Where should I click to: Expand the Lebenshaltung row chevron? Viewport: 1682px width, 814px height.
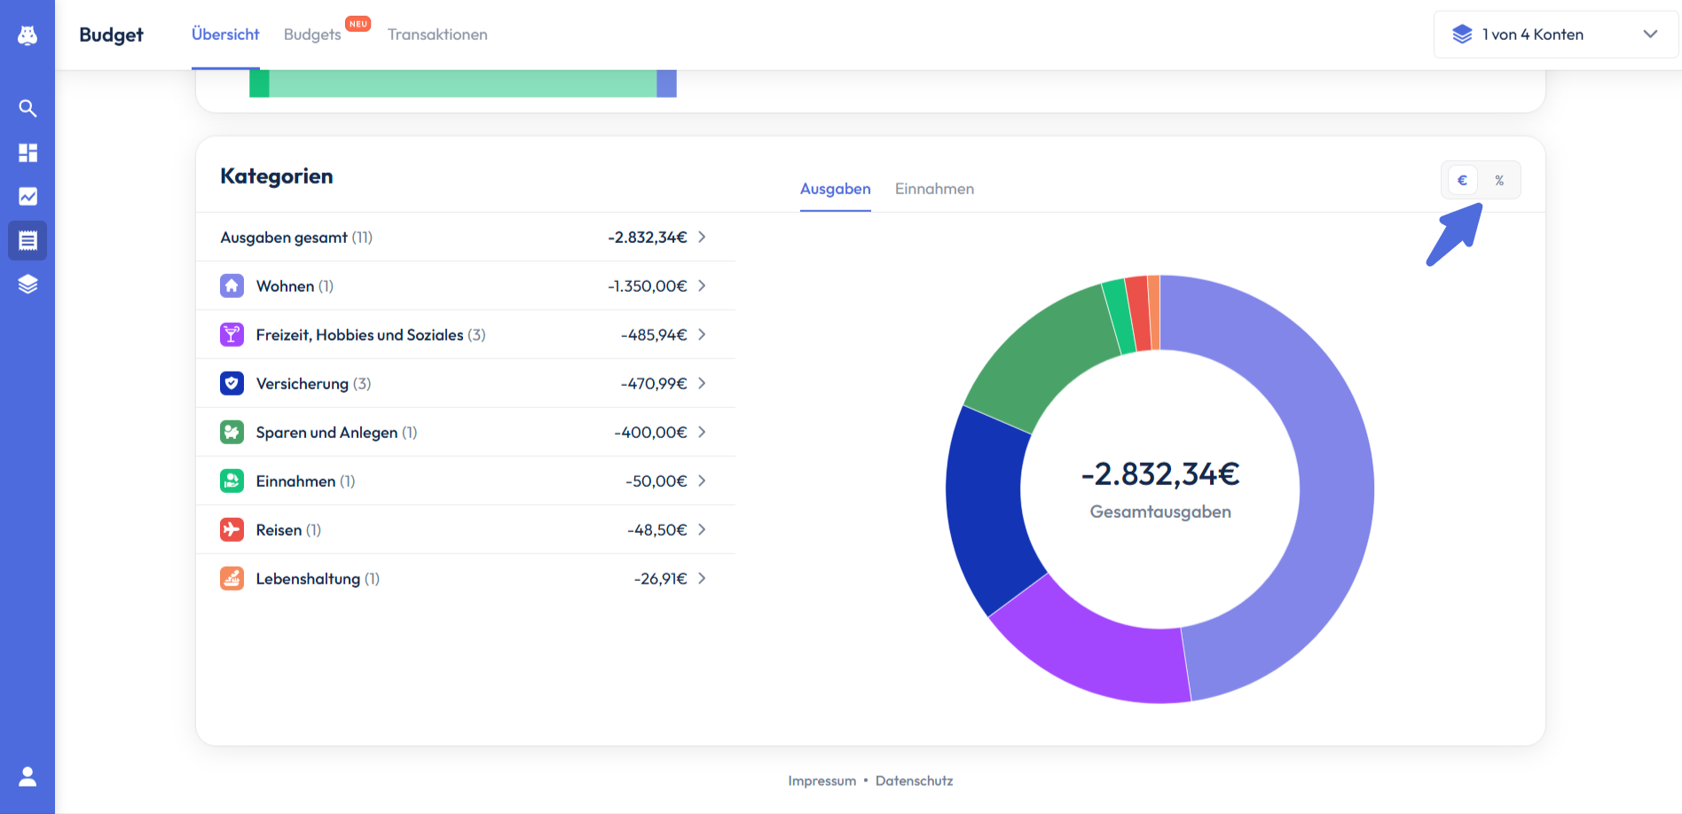pyautogui.click(x=702, y=578)
